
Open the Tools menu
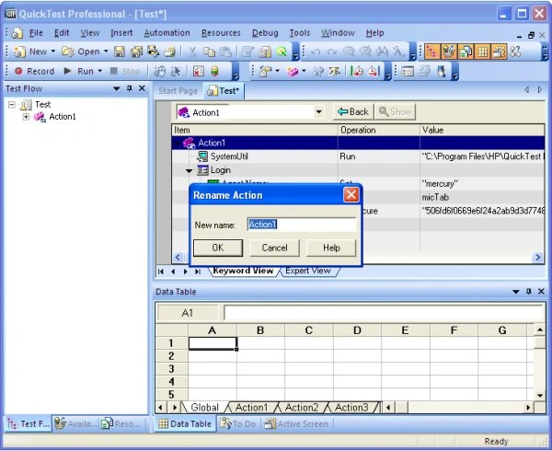300,33
